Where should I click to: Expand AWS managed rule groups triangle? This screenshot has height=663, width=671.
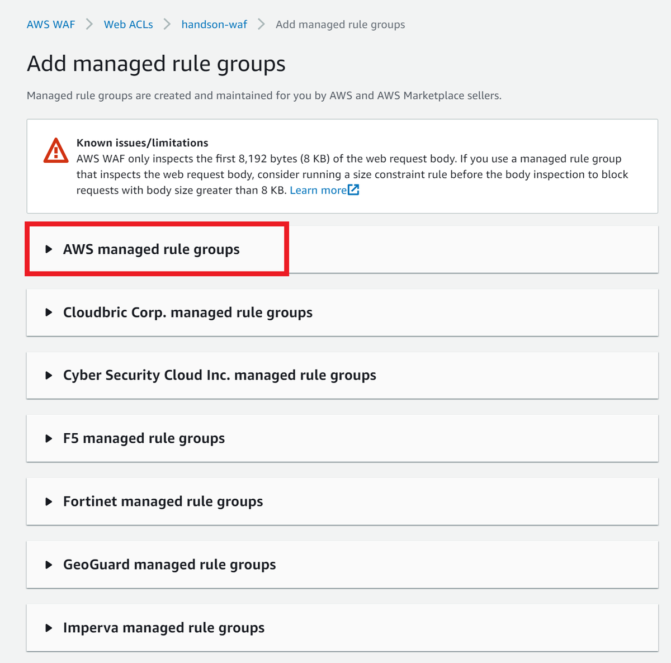(x=49, y=249)
